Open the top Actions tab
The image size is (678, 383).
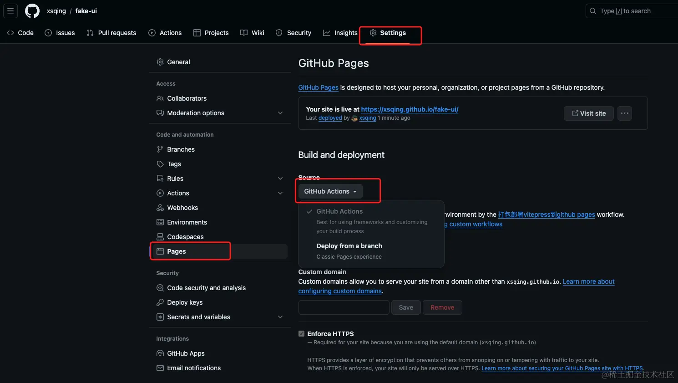pyautogui.click(x=165, y=33)
